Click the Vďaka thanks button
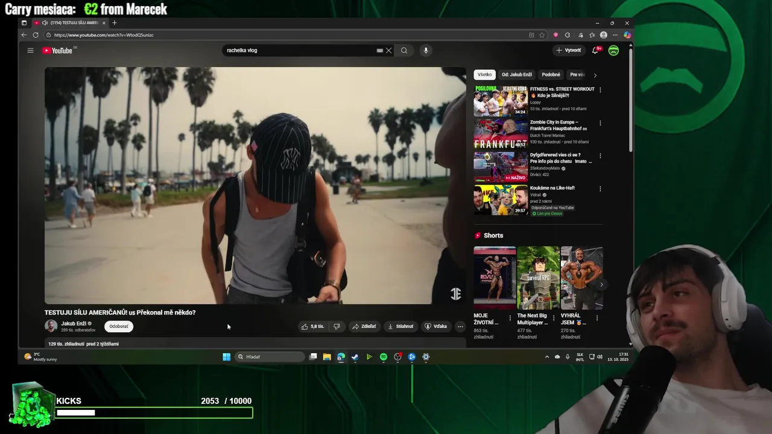Screen dimensions: 772x434 436,327
